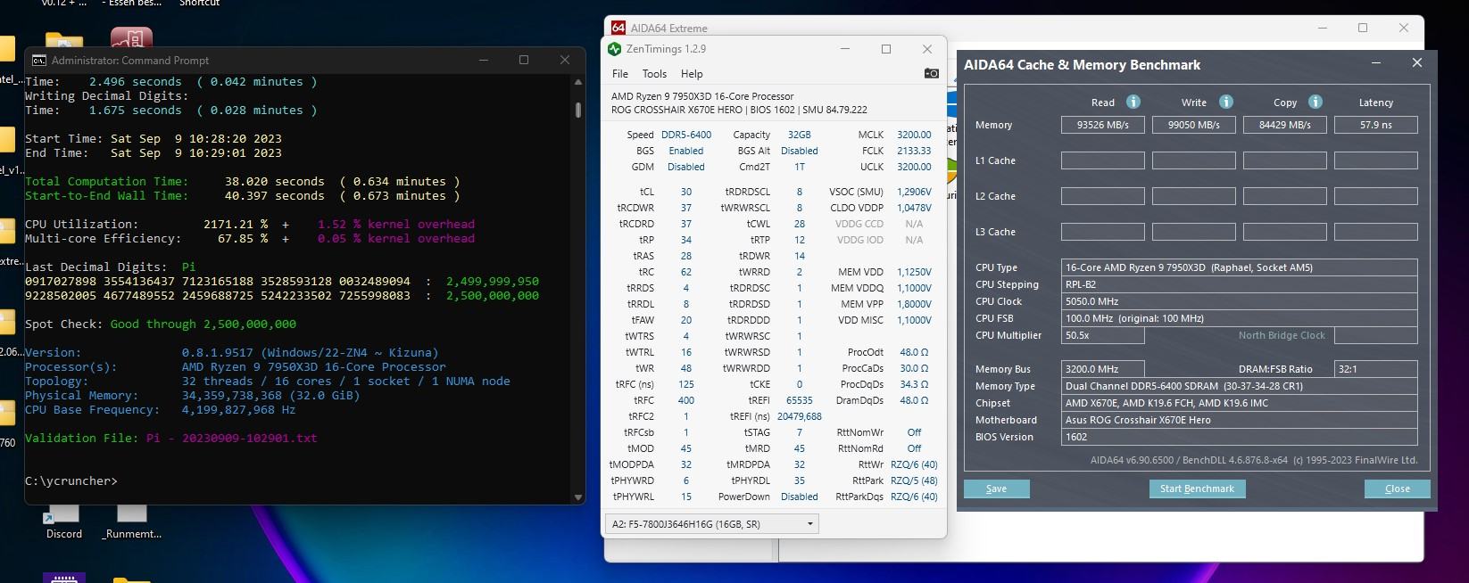Screen dimensions: 1469x583
Task: Click the CPU Type field in AIDA64
Action: point(1240,267)
